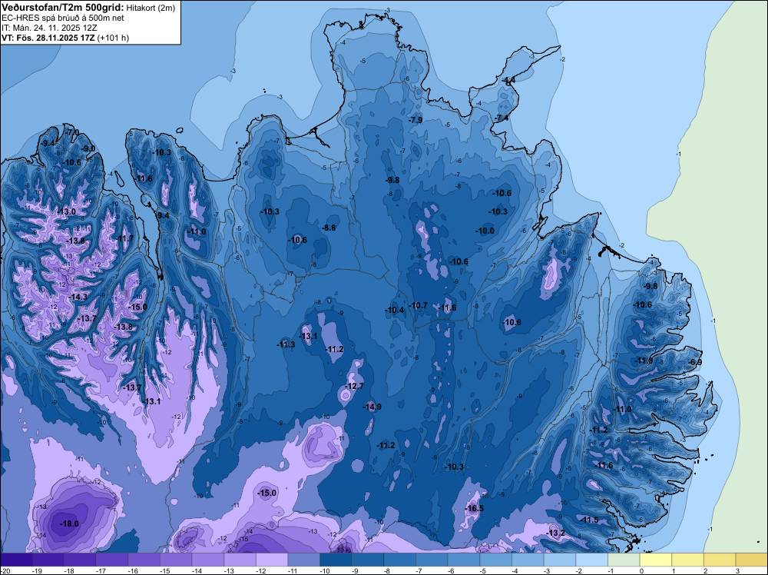Screen dimensions: 768x575
Task: Click the -13.0 temperature label
Action: [66, 211]
